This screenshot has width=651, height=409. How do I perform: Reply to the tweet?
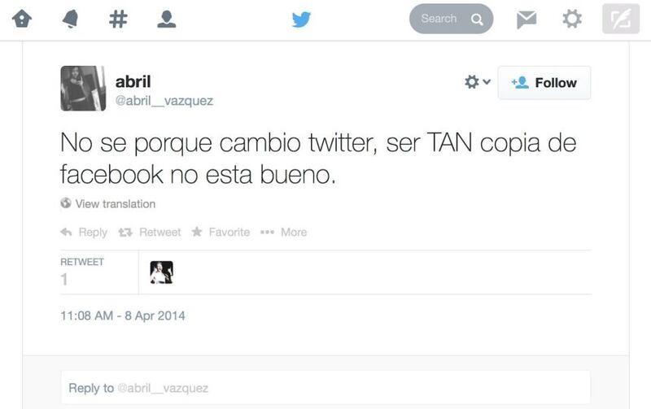84,233
